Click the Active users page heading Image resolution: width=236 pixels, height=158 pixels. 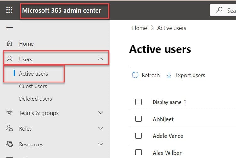[160, 49]
